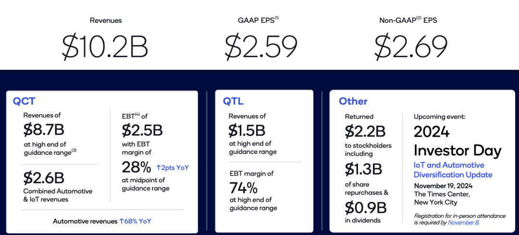Click the $1.3B share repurchases figure
The width and height of the screenshot is (519, 235).
pos(364,169)
